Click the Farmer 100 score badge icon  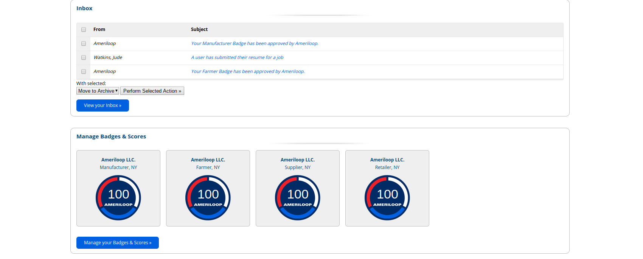208,198
